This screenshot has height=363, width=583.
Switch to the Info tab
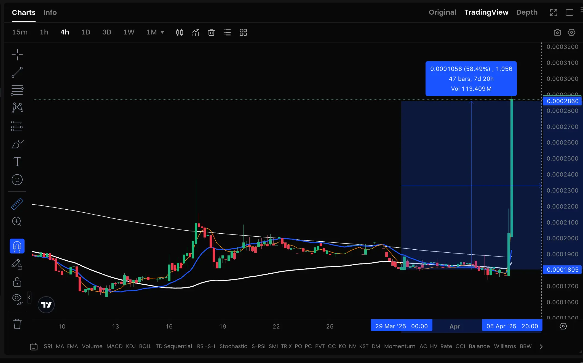coord(50,12)
